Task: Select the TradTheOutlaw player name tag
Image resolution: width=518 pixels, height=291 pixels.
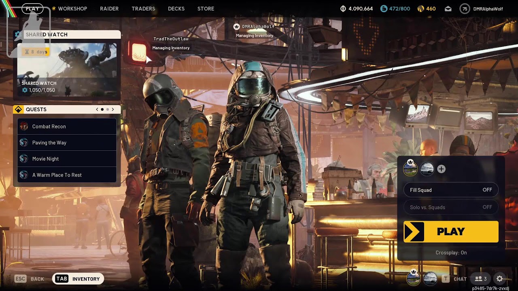Action: [171, 39]
